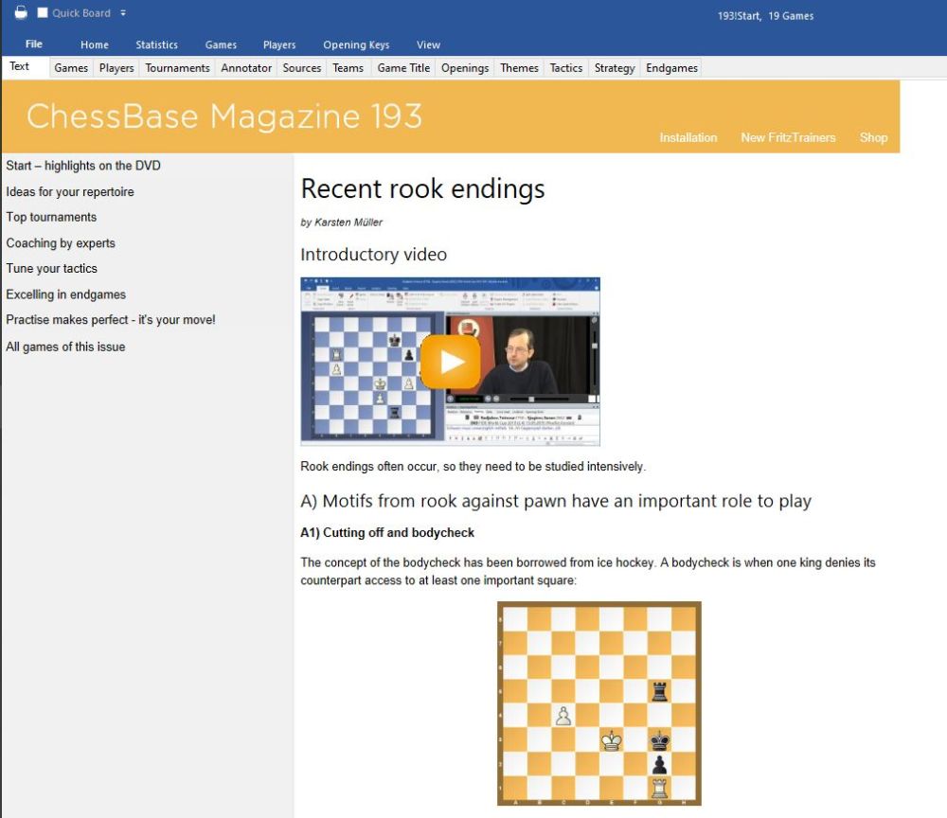Select the Tournaments tab

coord(177,67)
